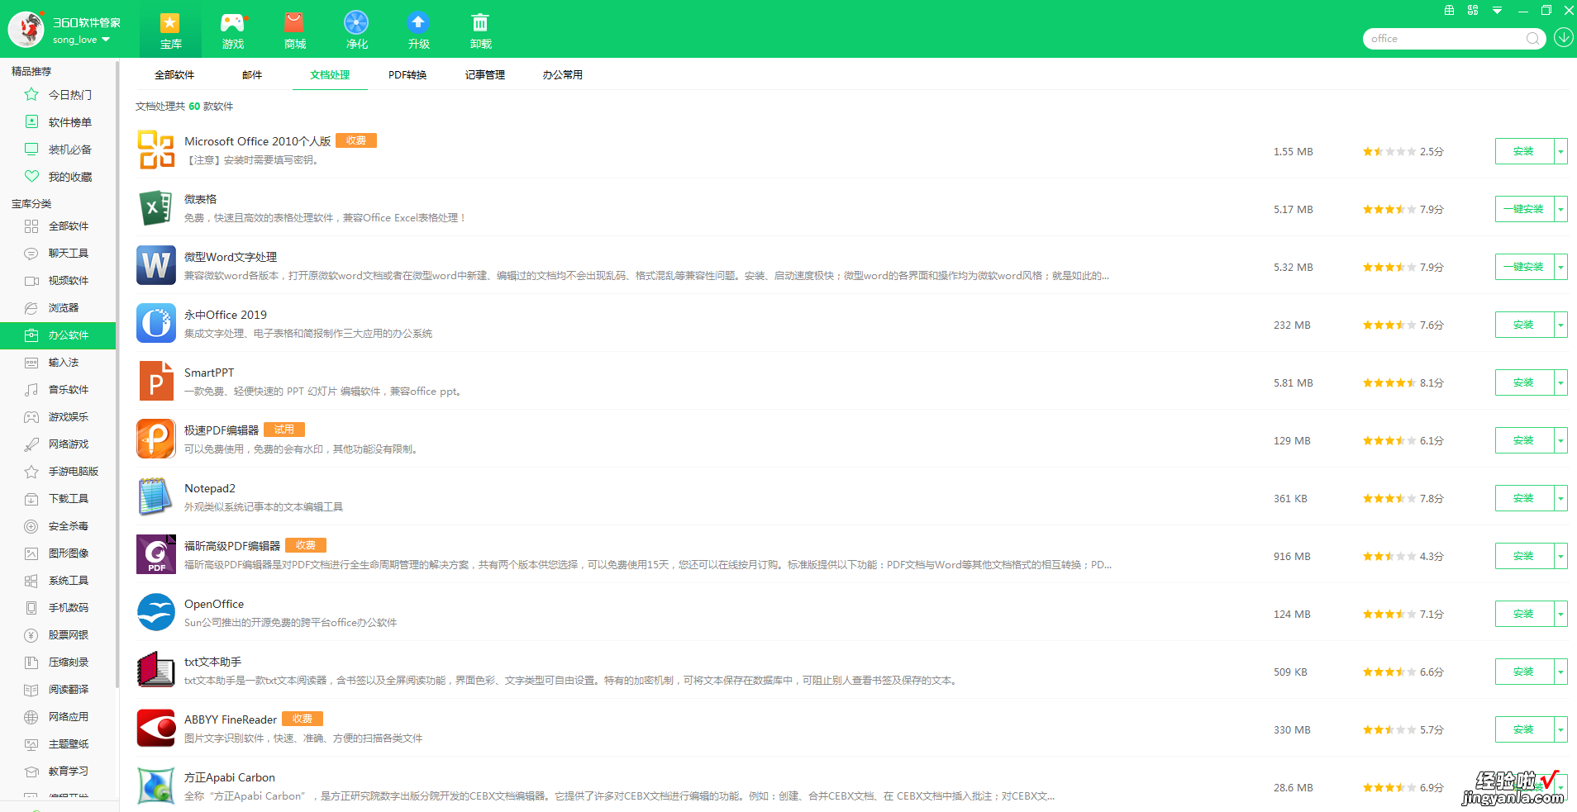This screenshot has height=812, width=1577.
Task: Click the apps grid icon in title bar
Action: point(1473,11)
